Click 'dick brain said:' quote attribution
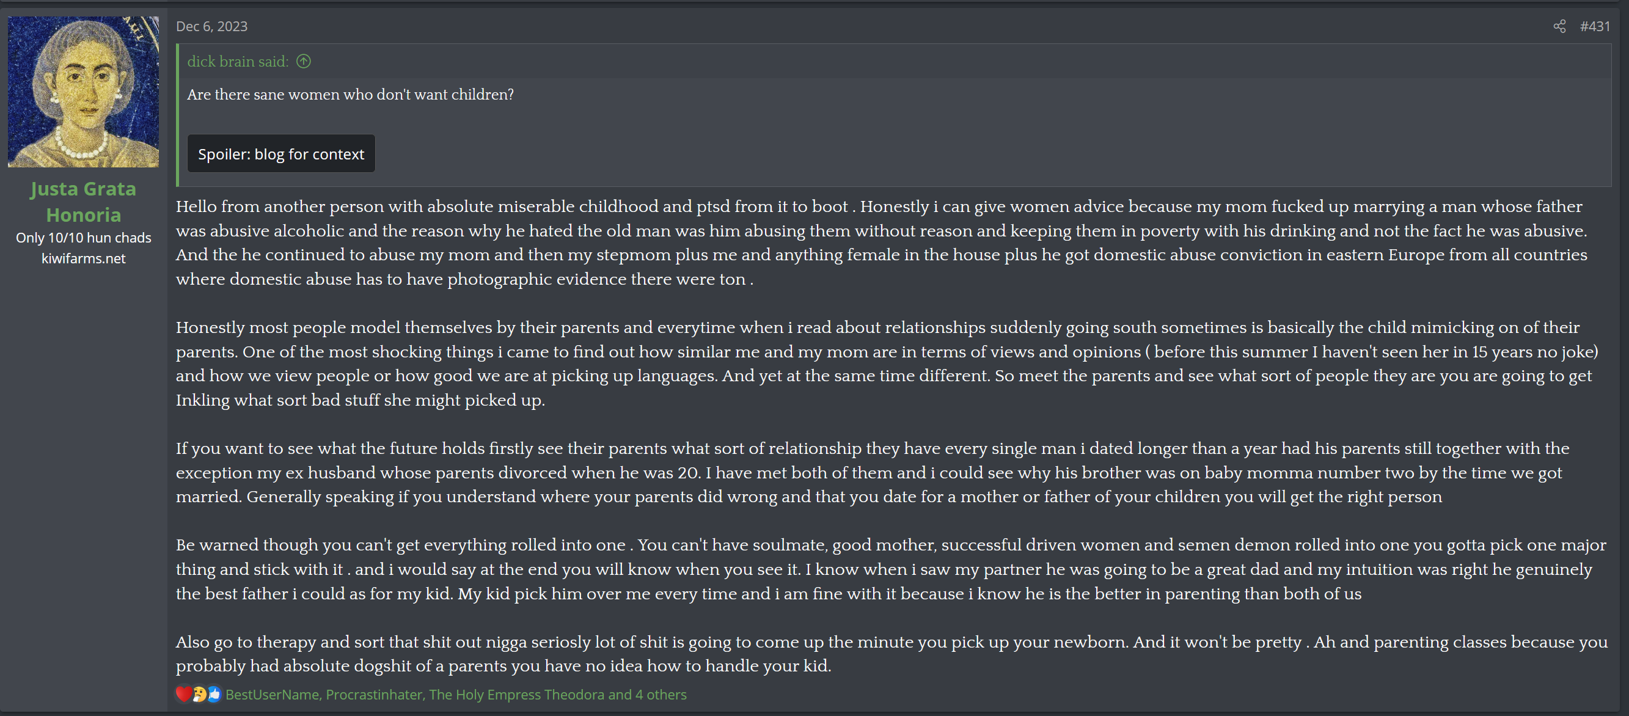 pos(238,61)
